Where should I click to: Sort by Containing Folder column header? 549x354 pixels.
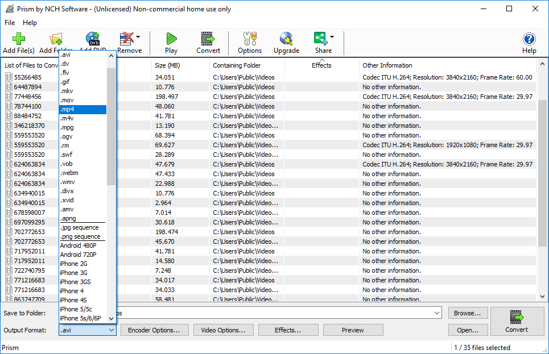(247, 65)
